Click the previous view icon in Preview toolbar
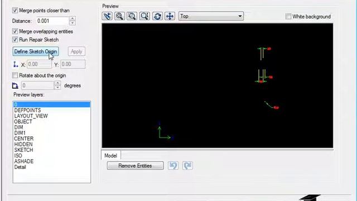This screenshot has width=357, height=201. [107, 16]
